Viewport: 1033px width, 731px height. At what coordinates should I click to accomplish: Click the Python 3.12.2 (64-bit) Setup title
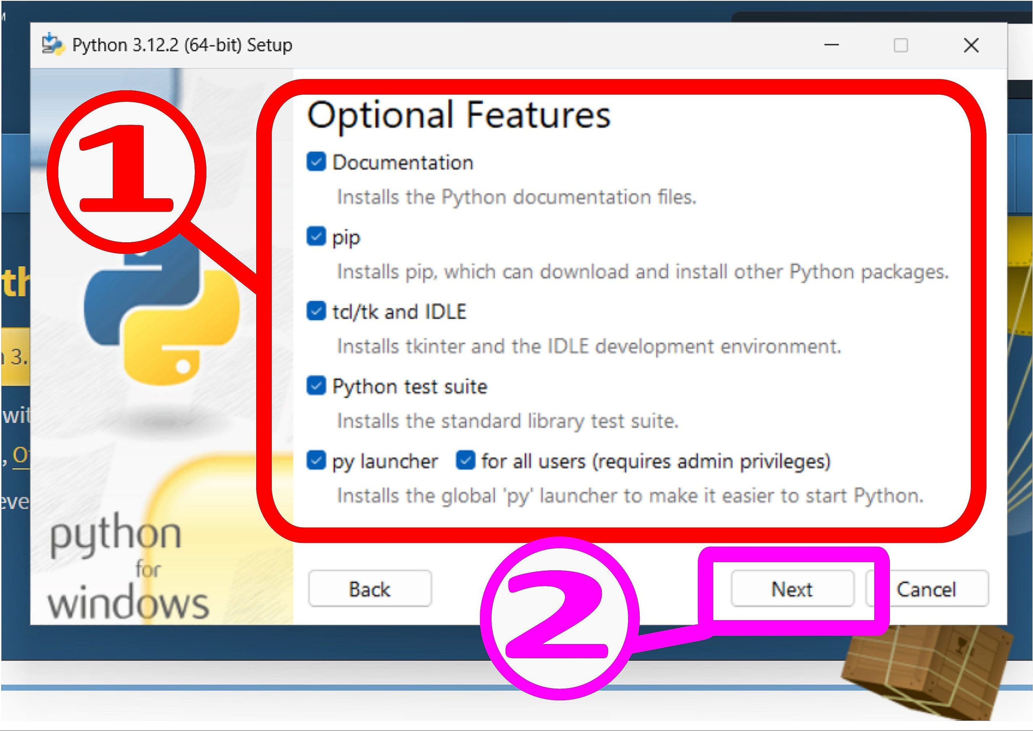182,45
